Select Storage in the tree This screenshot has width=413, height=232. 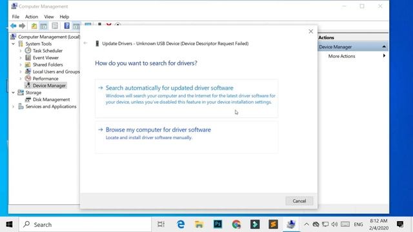click(34, 93)
